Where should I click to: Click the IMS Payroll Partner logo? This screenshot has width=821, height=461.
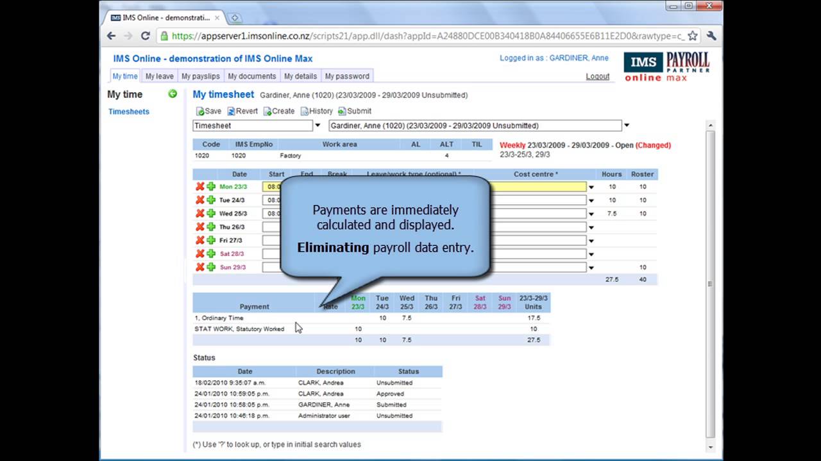[x=667, y=67]
